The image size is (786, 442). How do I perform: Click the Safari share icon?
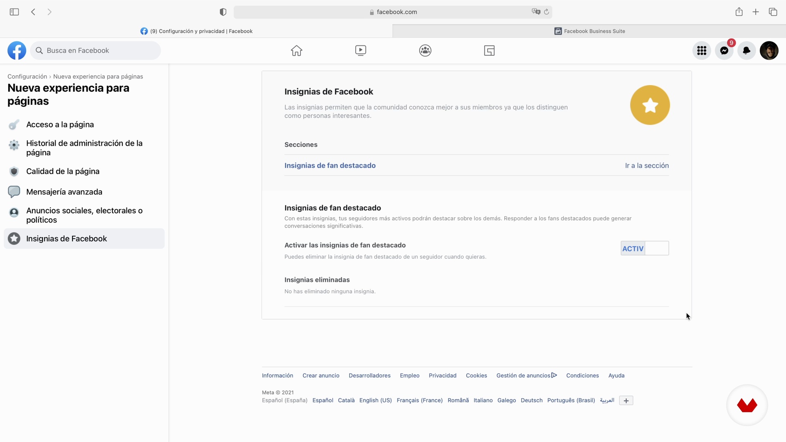point(739,12)
